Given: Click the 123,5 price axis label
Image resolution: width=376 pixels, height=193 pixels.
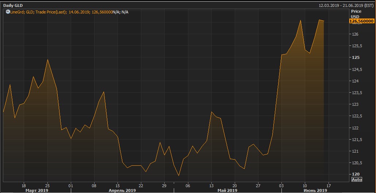Looking at the screenshot, I should (x=357, y=93).
